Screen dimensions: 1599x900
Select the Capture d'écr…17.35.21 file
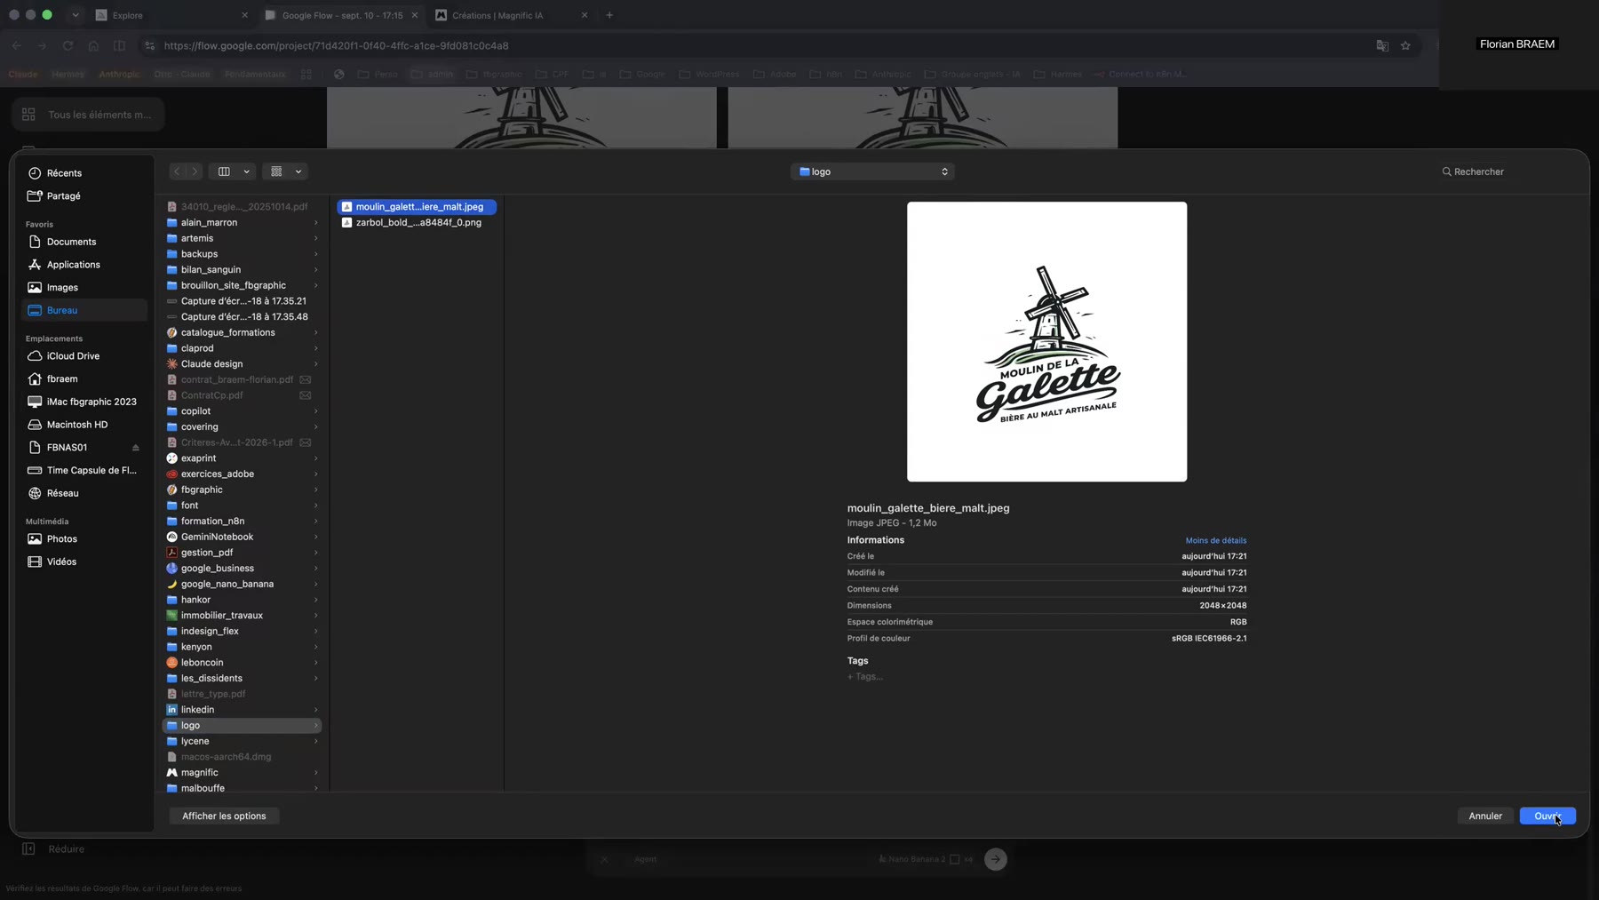[x=242, y=301]
